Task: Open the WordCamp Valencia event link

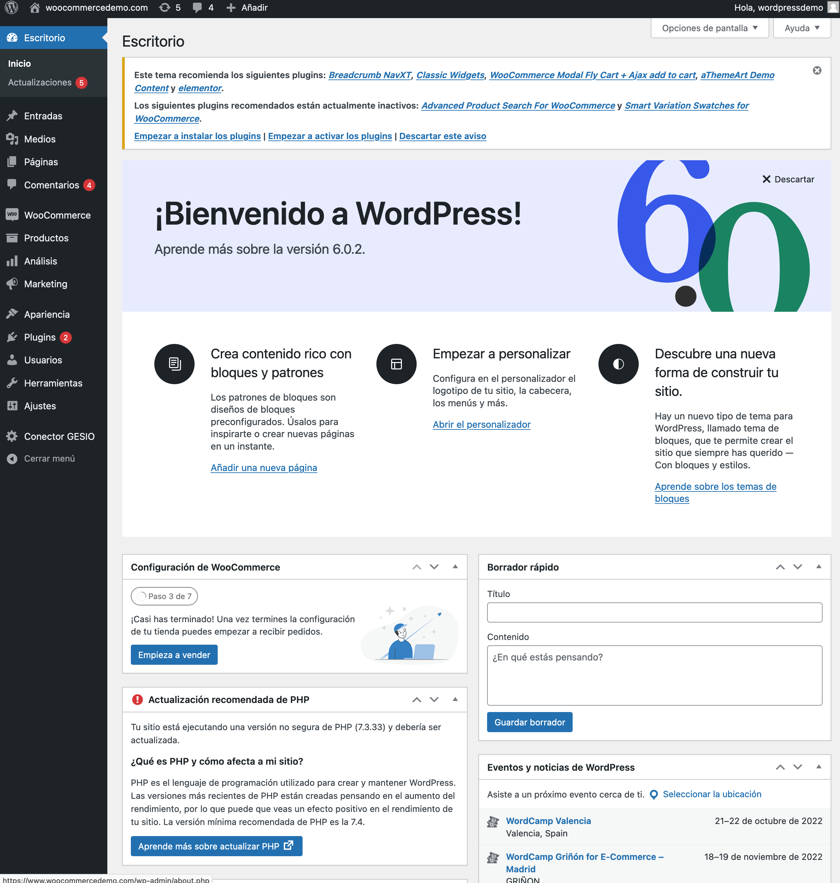Action: pyautogui.click(x=548, y=821)
